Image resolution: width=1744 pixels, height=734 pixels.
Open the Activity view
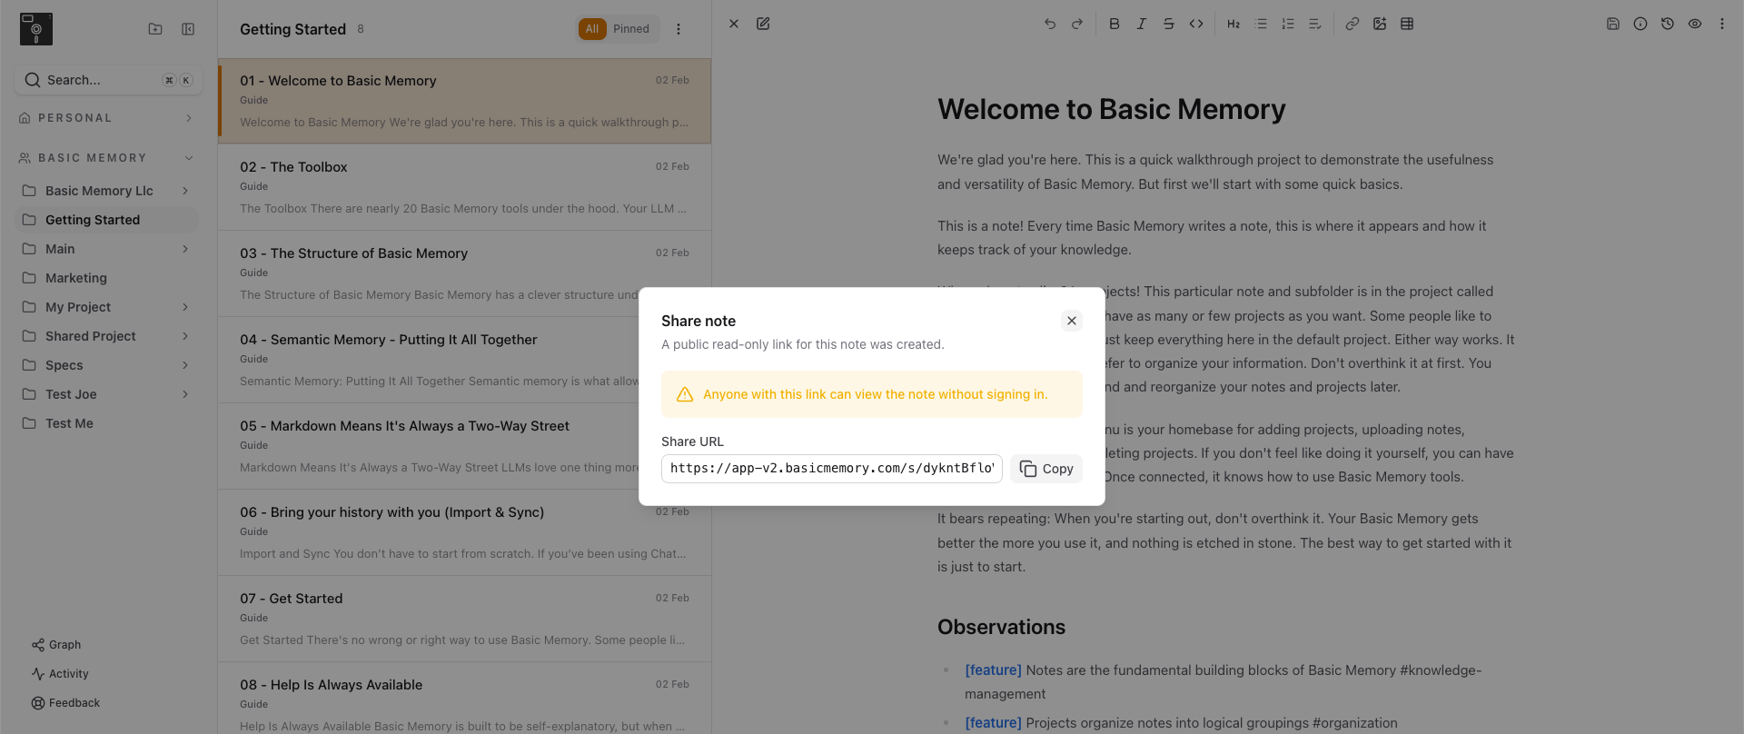click(x=60, y=674)
